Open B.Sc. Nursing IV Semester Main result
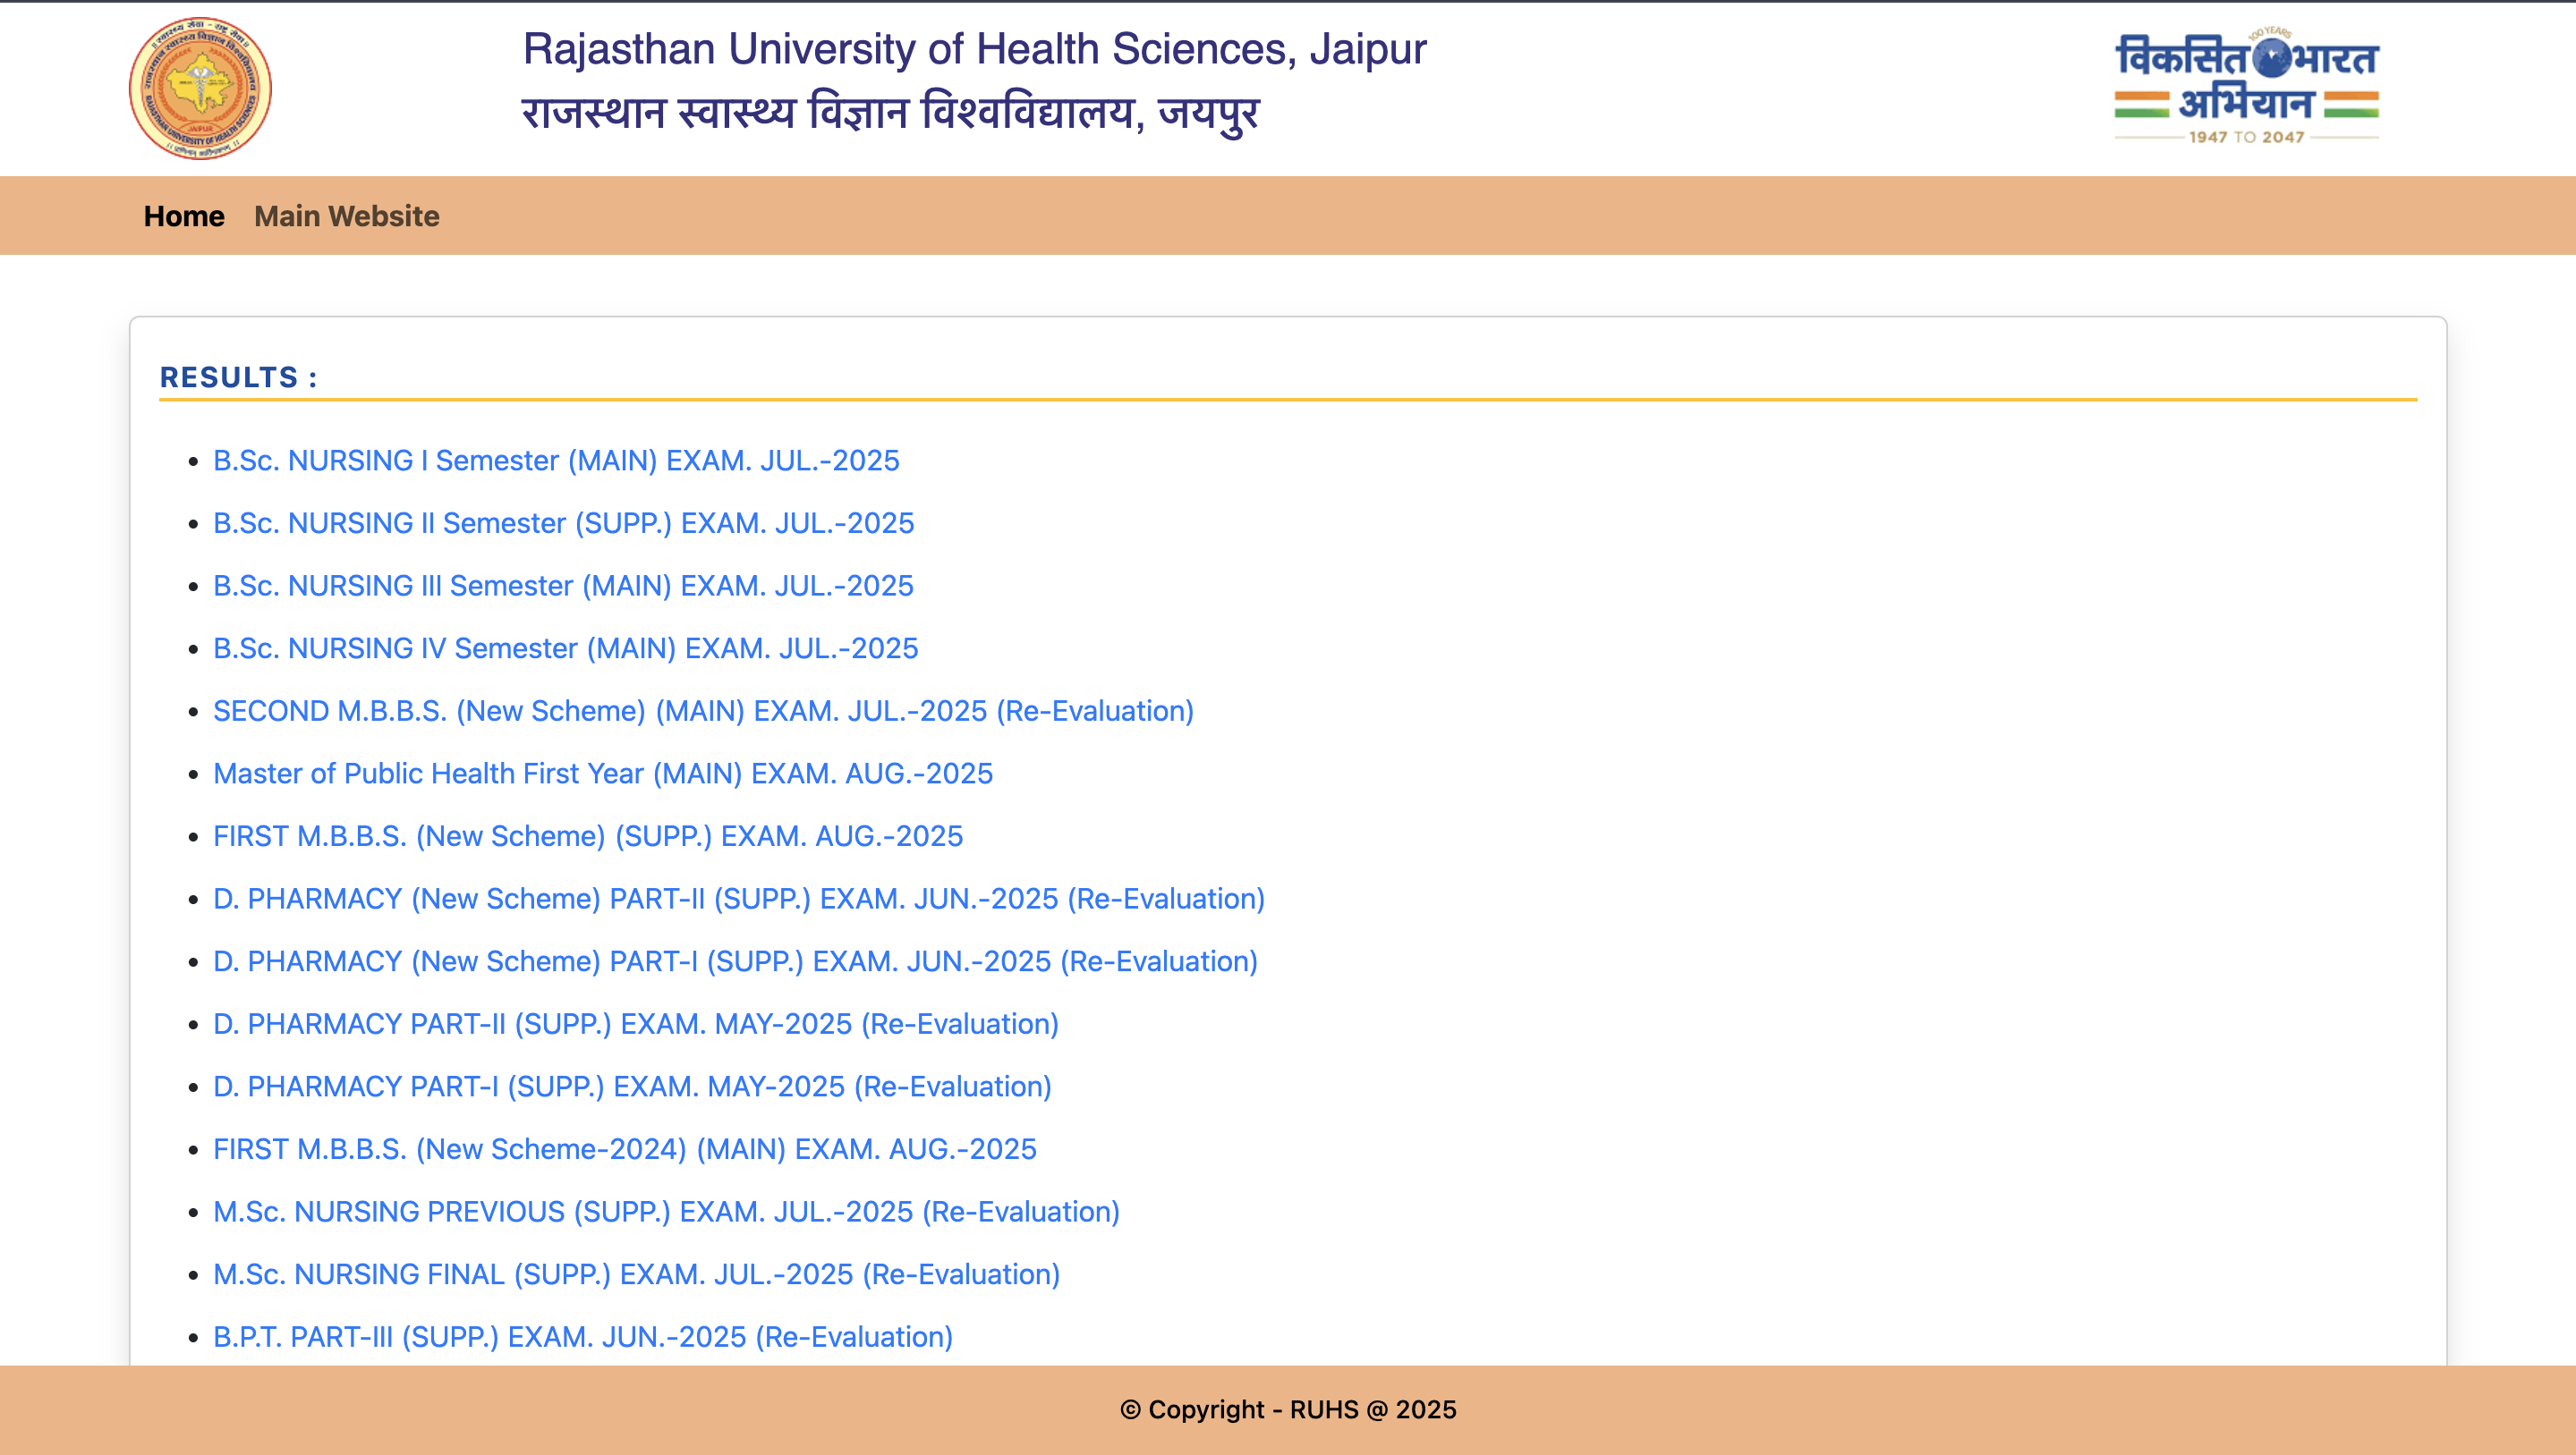The image size is (2576, 1455). click(x=565, y=648)
